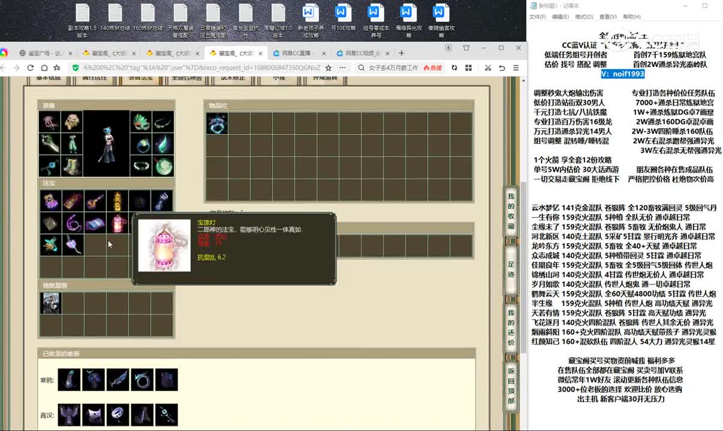
Task: Select the last 青汉 set item icon
Action: [167, 414]
